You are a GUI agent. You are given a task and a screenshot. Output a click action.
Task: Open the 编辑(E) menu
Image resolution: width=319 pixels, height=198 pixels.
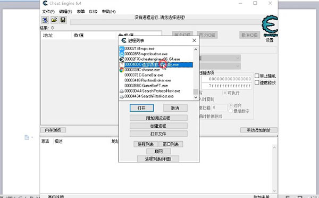click(x=65, y=12)
